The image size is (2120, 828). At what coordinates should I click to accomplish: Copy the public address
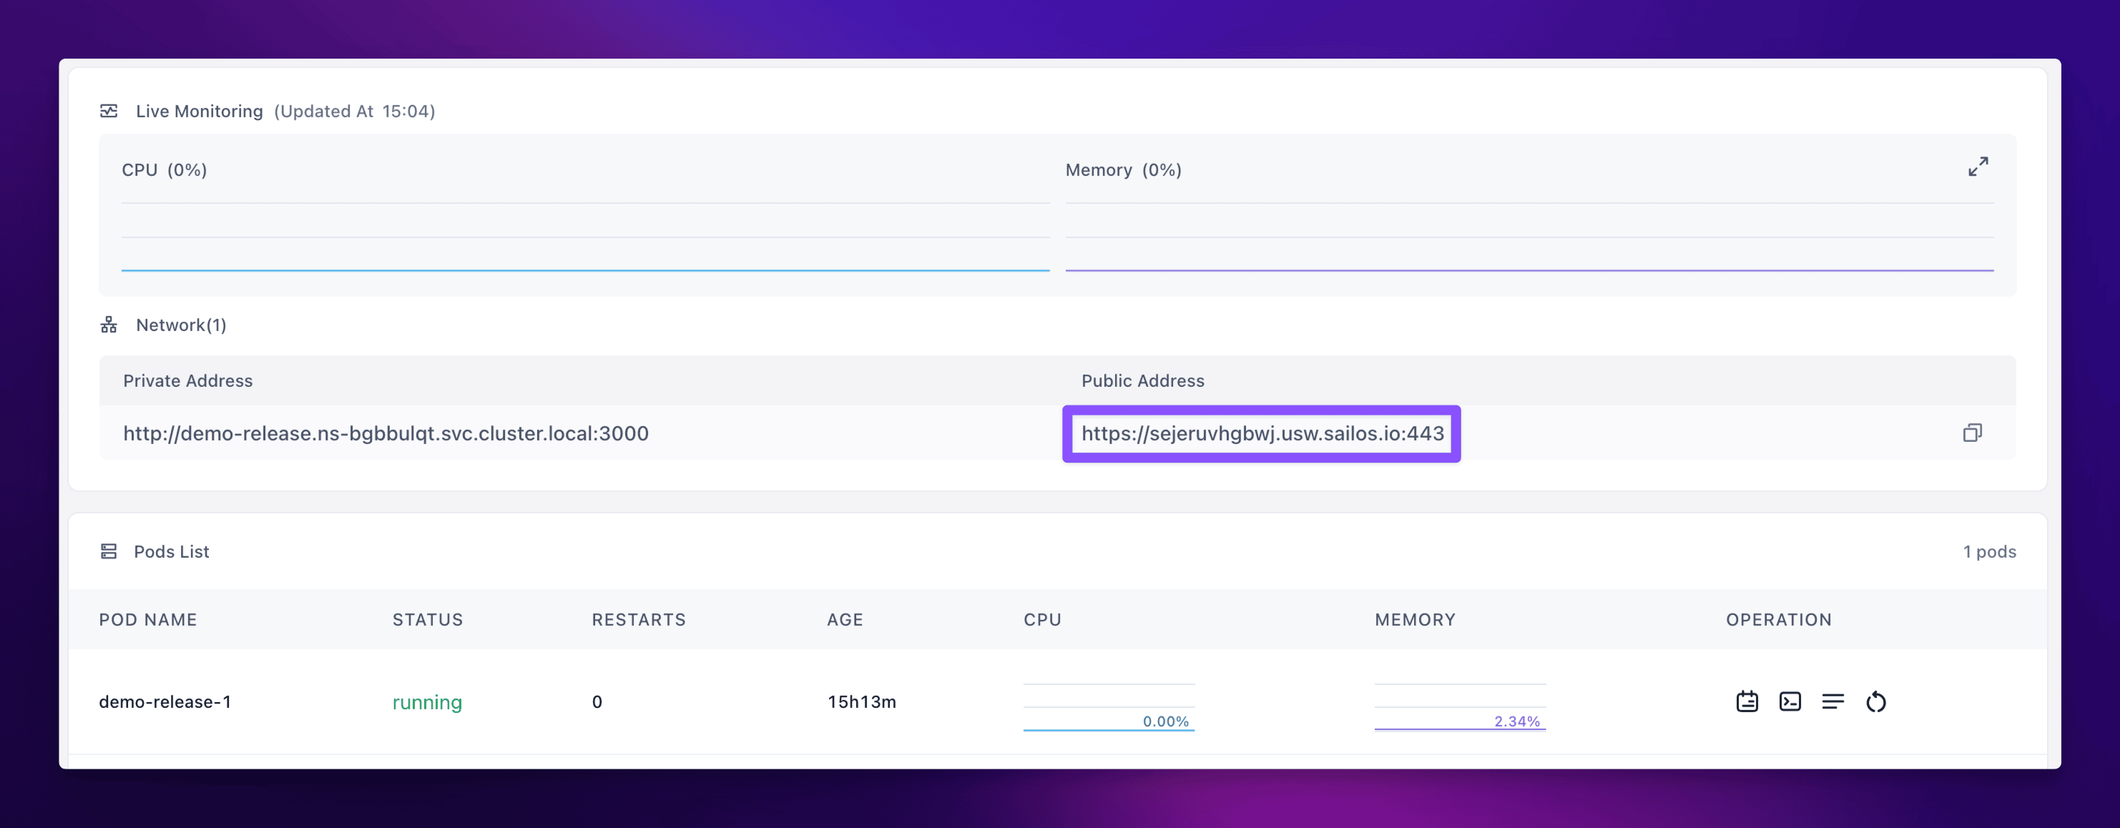click(x=1972, y=433)
